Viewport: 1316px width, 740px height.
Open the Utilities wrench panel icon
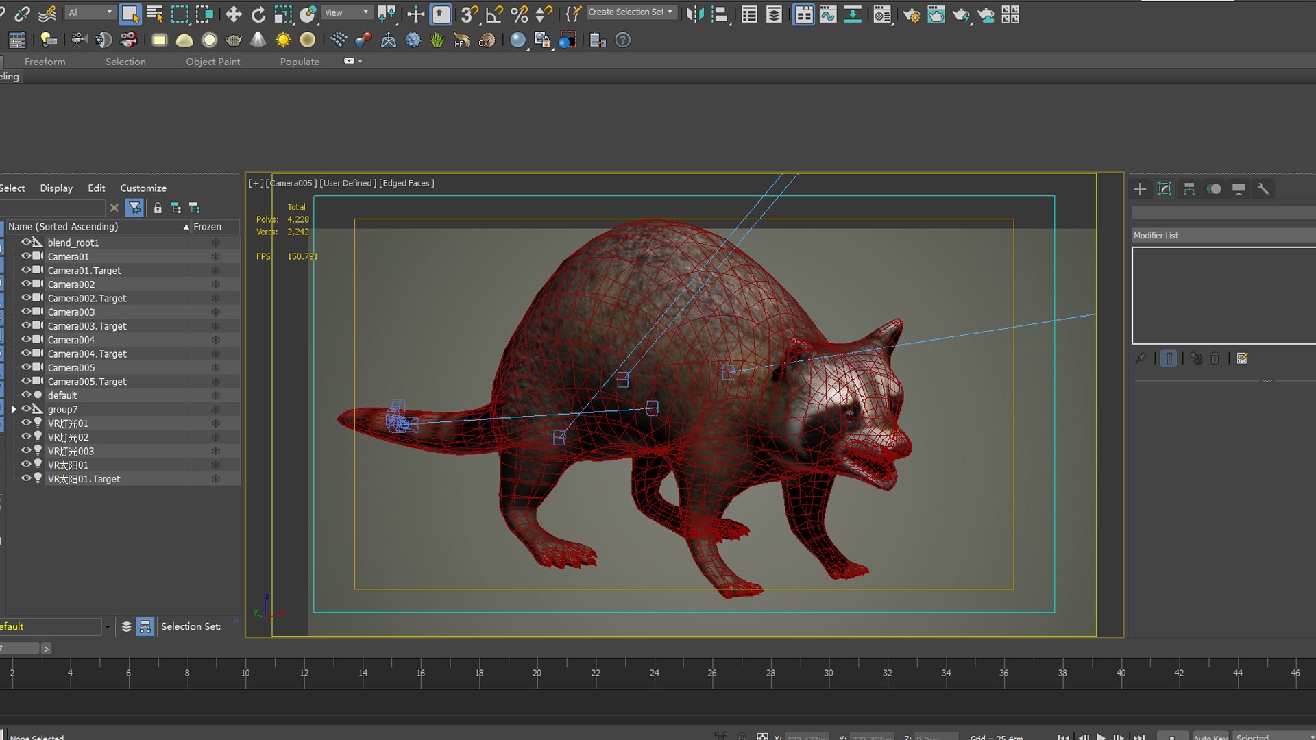coord(1263,189)
